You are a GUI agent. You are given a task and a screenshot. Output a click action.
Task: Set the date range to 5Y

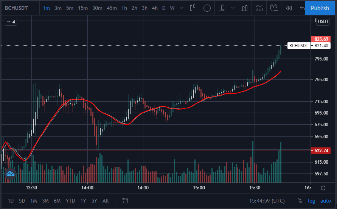tap(94, 201)
